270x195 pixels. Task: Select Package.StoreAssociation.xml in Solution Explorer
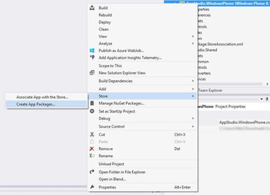220,44
